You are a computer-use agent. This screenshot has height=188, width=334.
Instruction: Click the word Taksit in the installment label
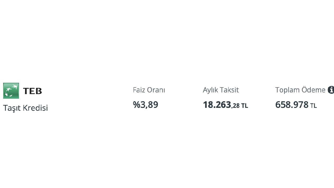point(230,90)
